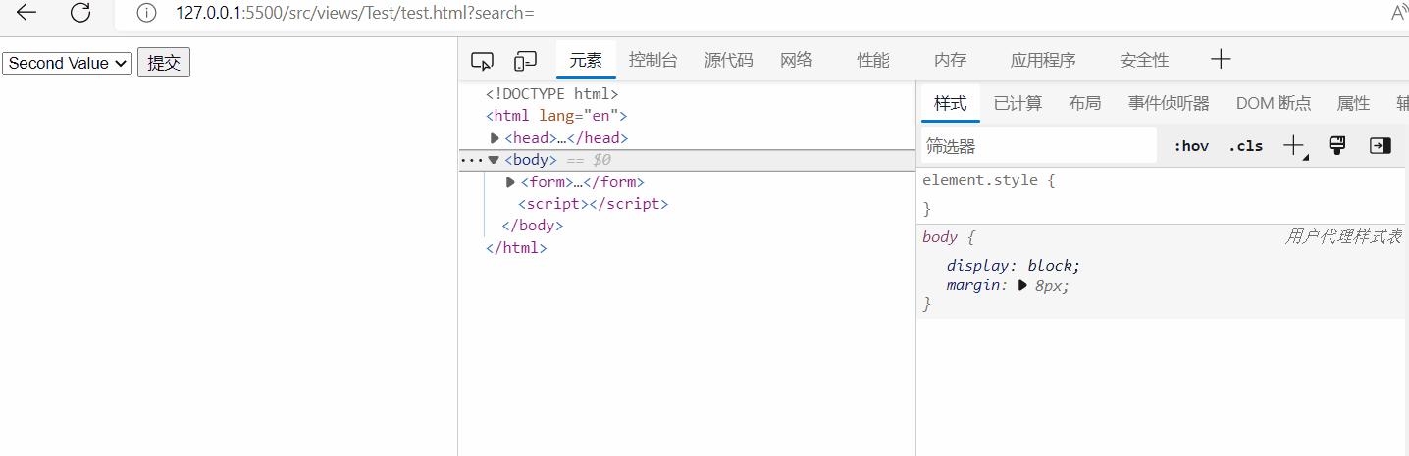Viewport: 1409px width, 456px height.
Task: Toggle the computed styles sidebar icon
Action: (1380, 145)
